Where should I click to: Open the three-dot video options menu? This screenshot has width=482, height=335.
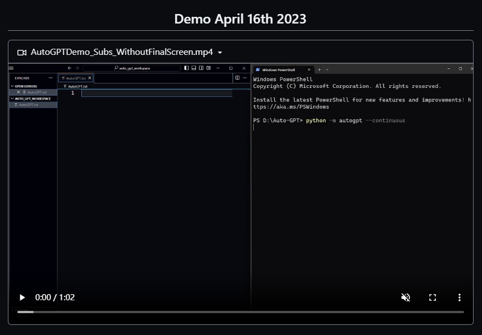pyautogui.click(x=460, y=297)
